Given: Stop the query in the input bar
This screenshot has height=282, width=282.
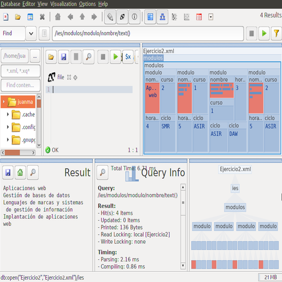Looking at the screenshot, I should tap(252, 34).
